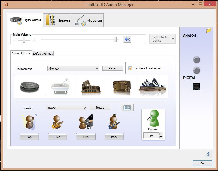Minimize the Realtek HD Audio Manager window
218x171 pixels.
point(193,4)
